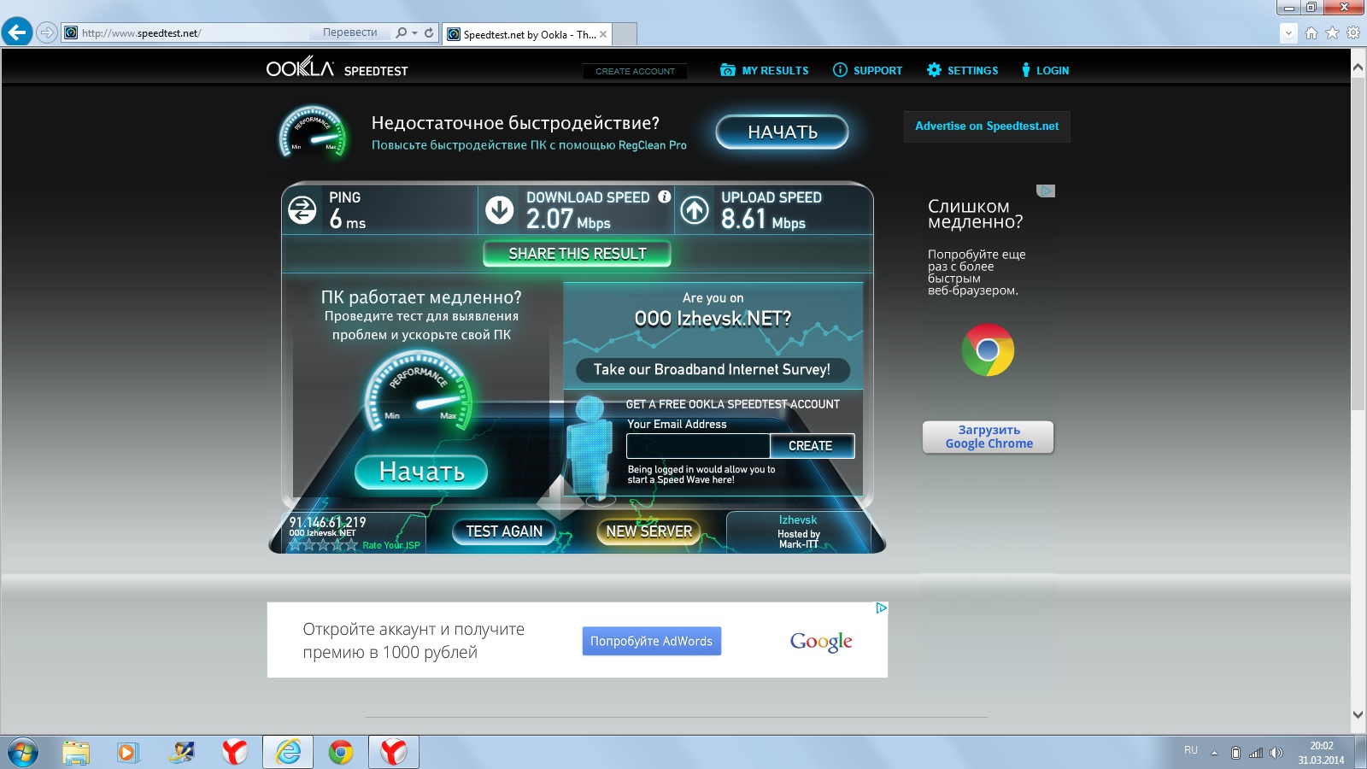Click the НАЧАТЬ button in the top banner
Screen dimensions: 1367x769
click(x=782, y=132)
